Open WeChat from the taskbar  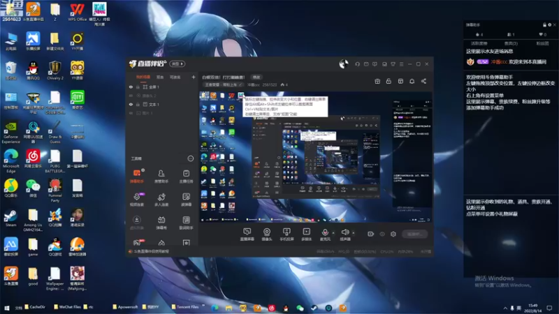point(300,308)
